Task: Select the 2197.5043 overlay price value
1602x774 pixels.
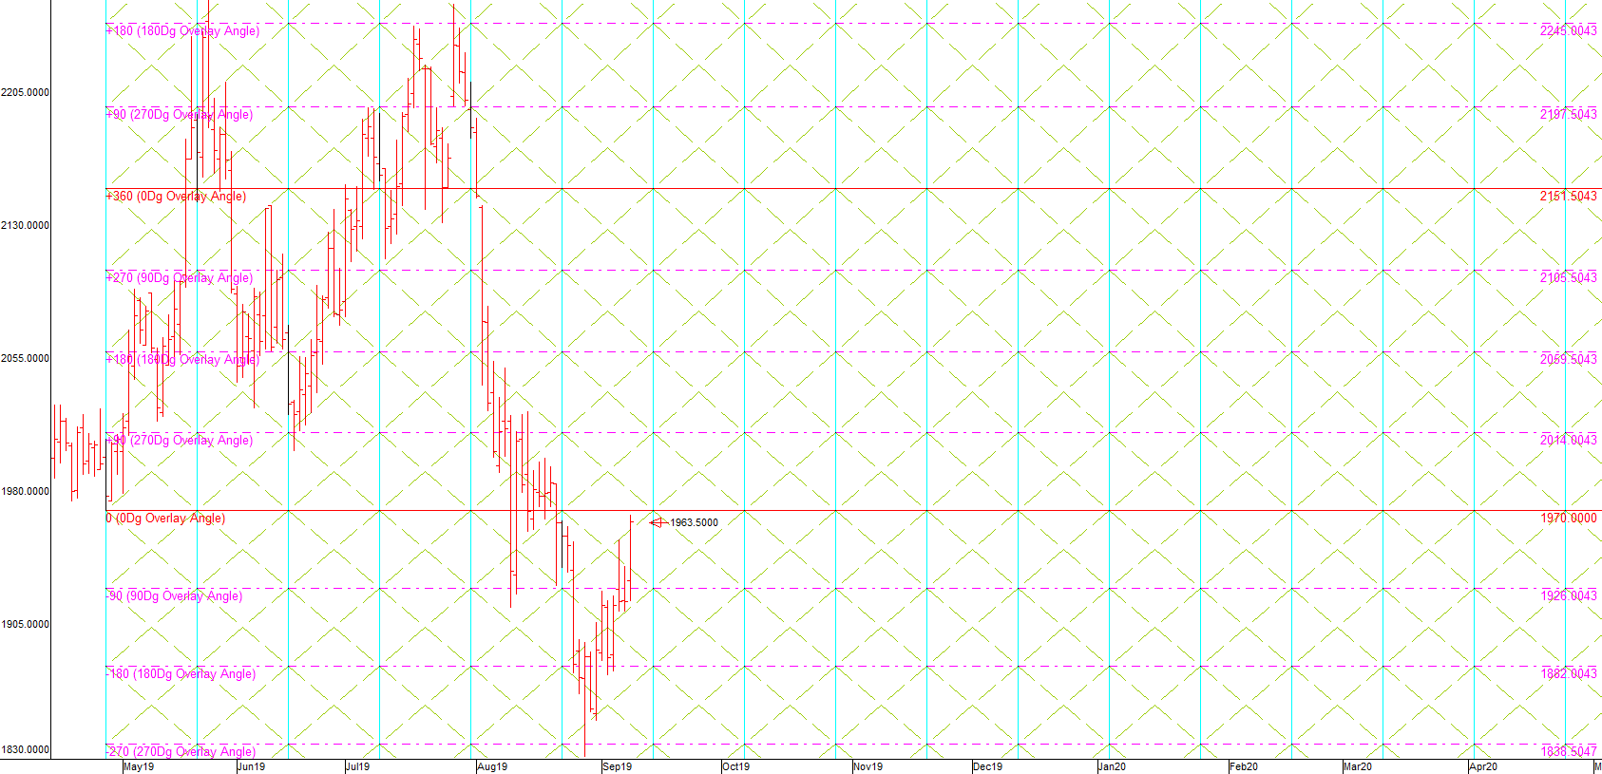Action: coord(1569,115)
